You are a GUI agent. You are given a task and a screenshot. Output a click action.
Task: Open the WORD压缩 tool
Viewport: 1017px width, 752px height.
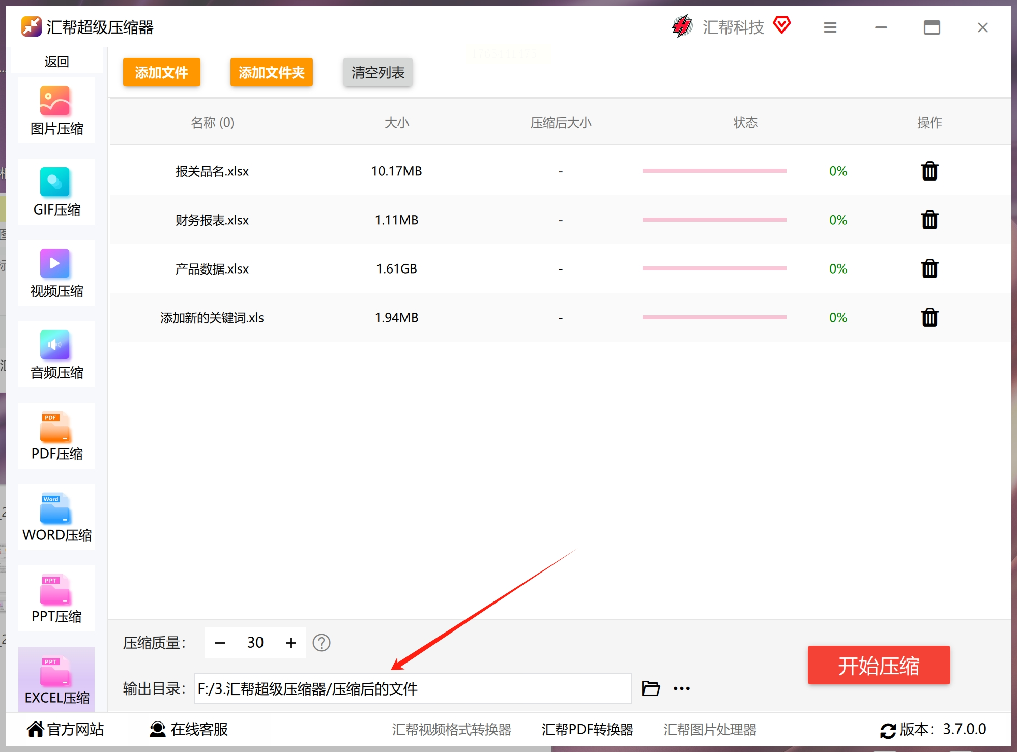point(56,517)
